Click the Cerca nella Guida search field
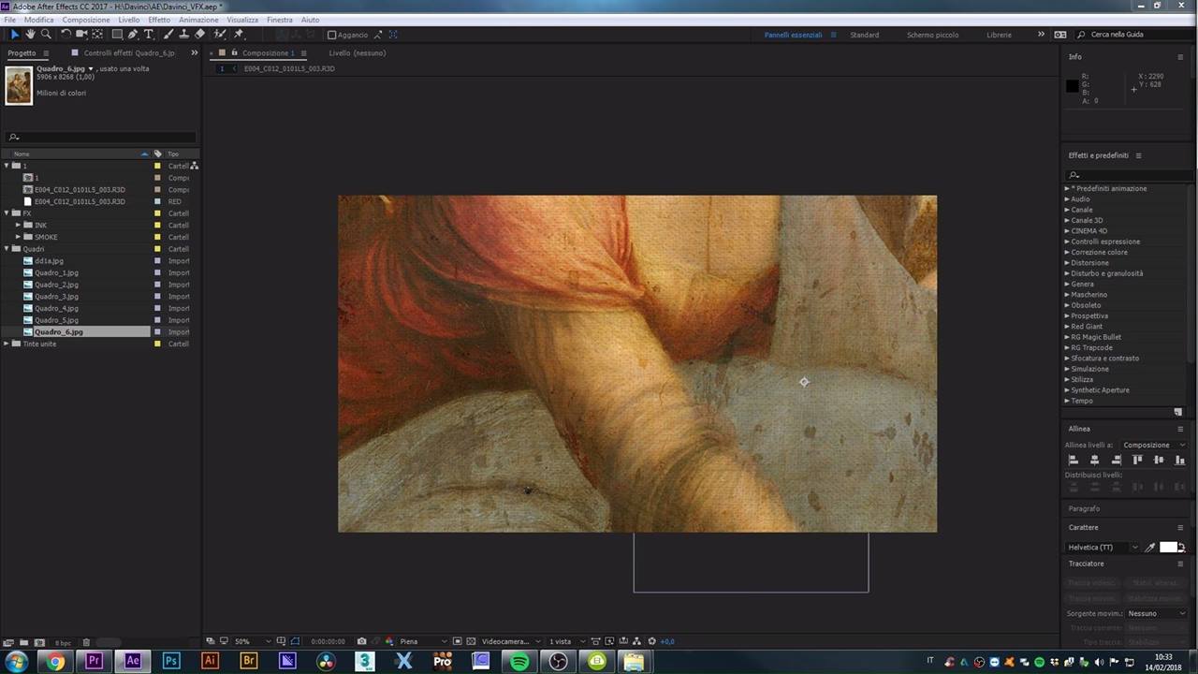This screenshot has width=1198, height=674. (1136, 35)
